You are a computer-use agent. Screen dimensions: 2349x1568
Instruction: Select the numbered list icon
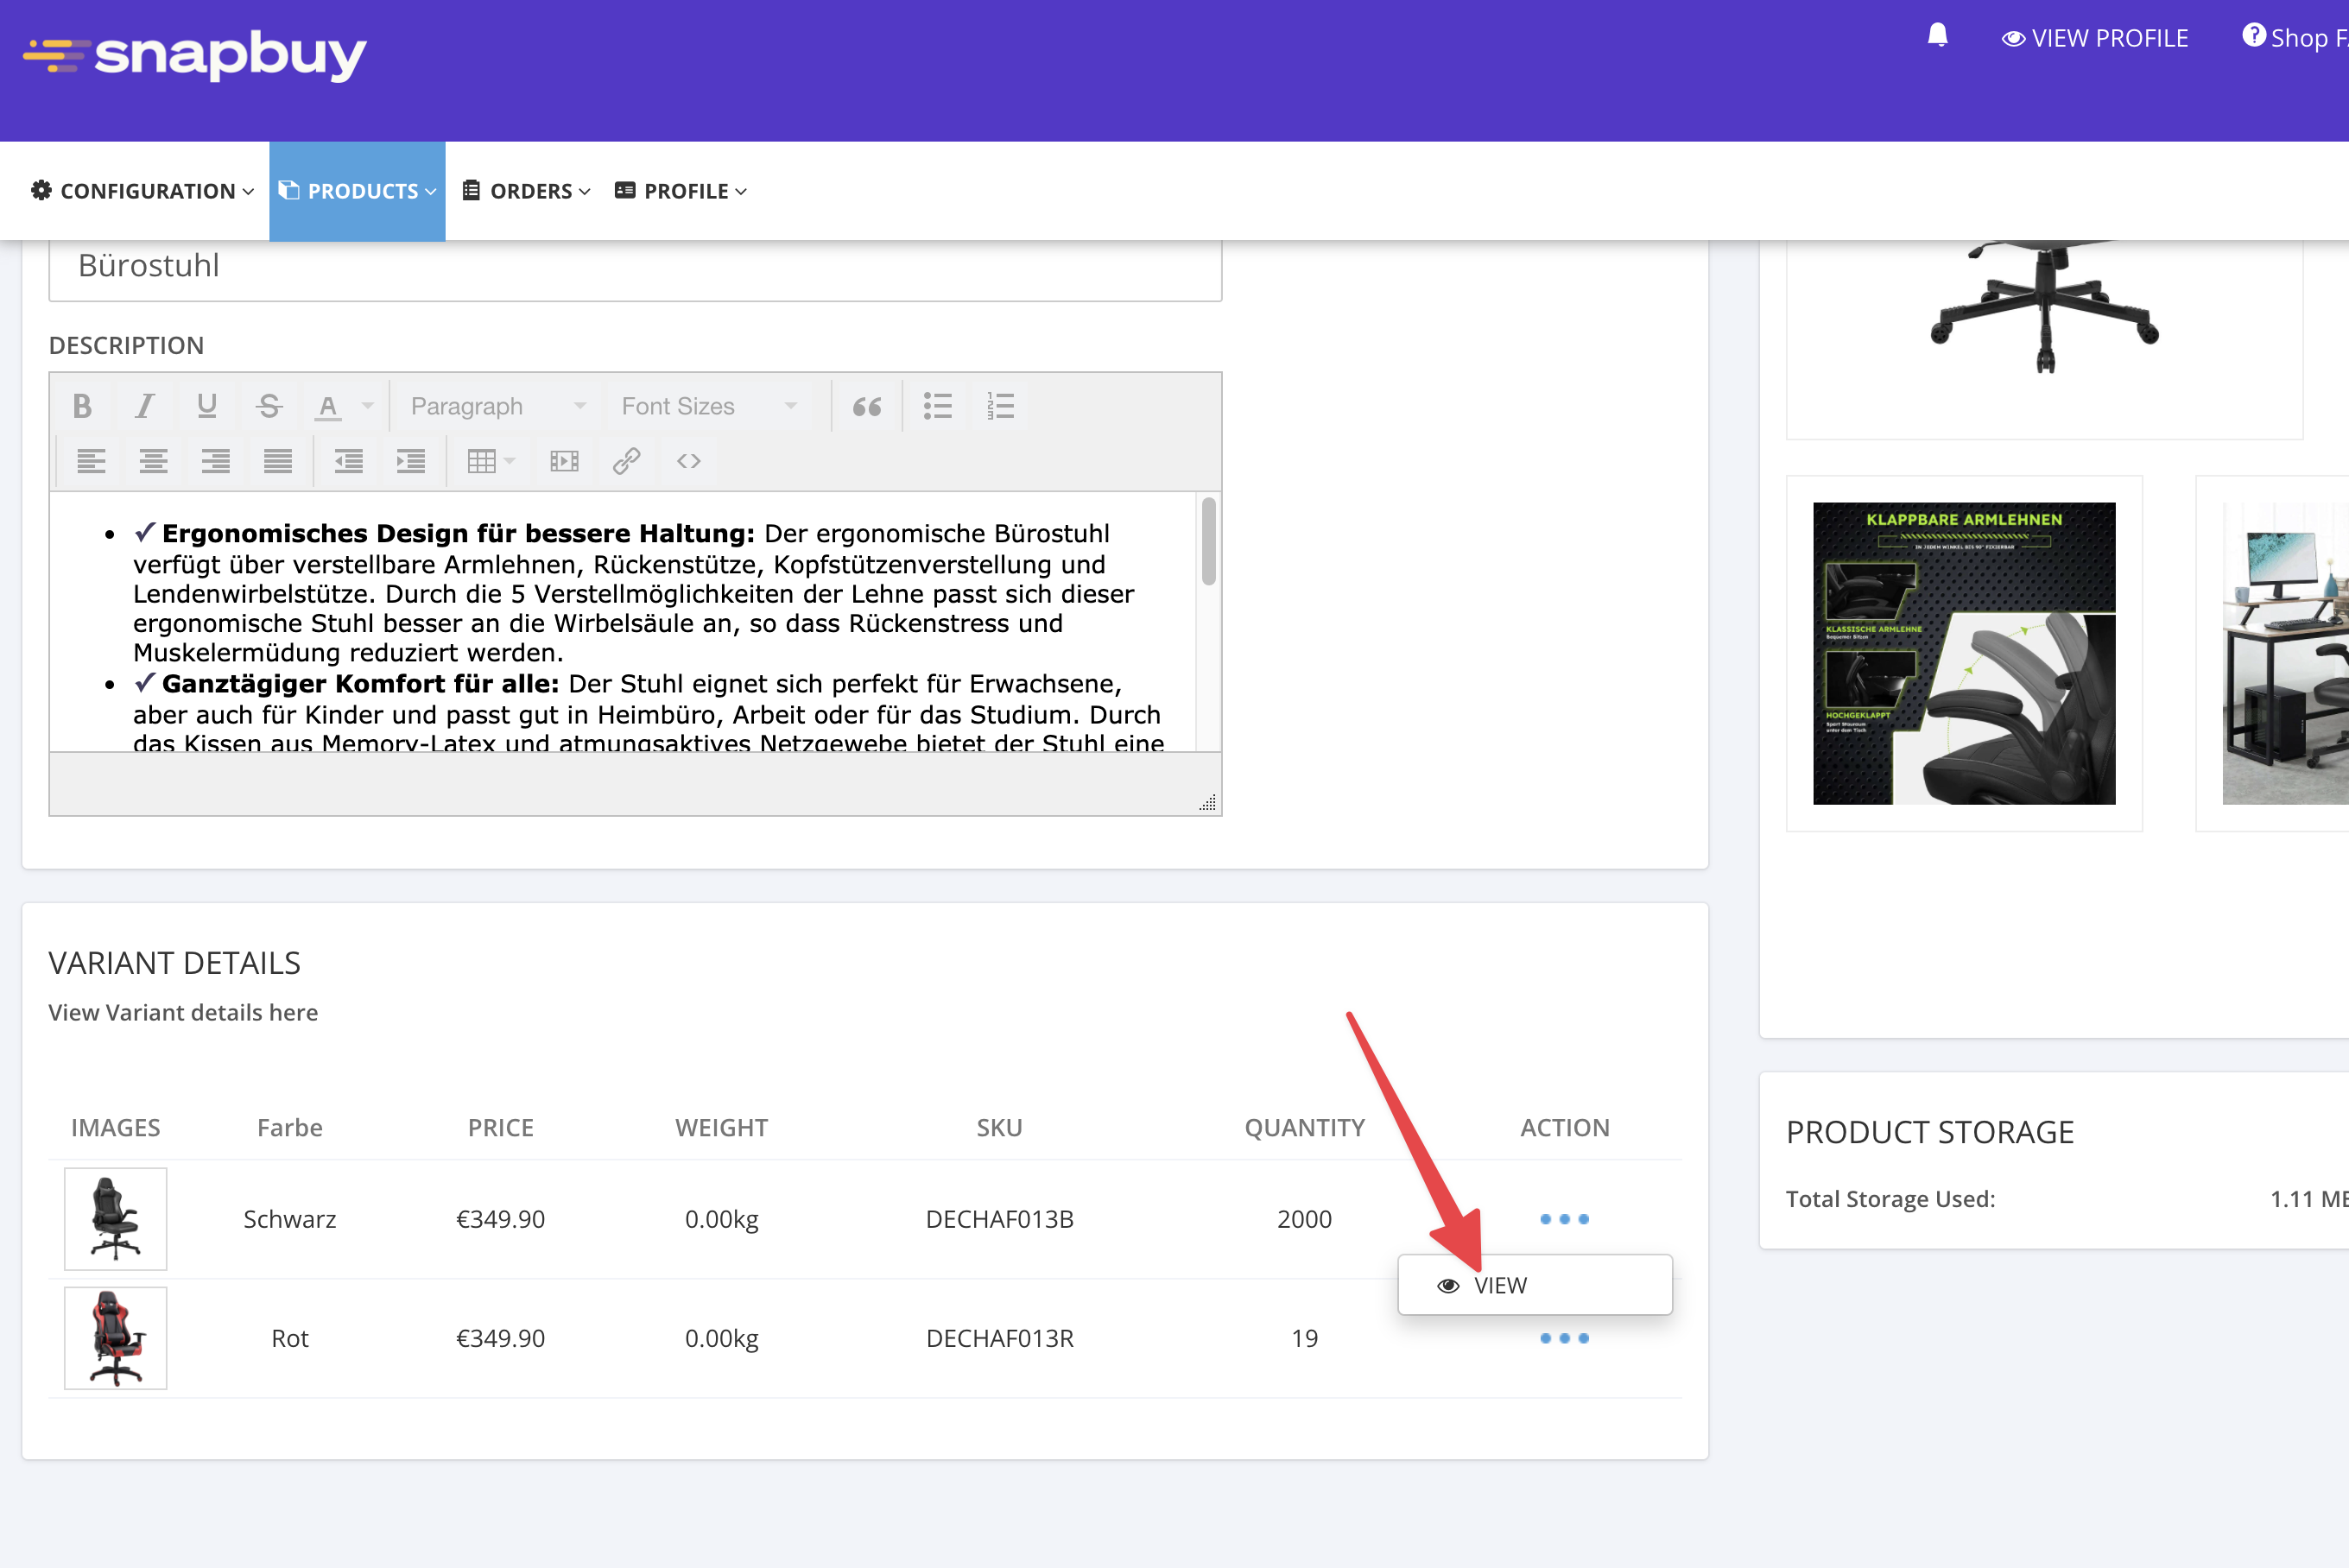pyautogui.click(x=999, y=406)
